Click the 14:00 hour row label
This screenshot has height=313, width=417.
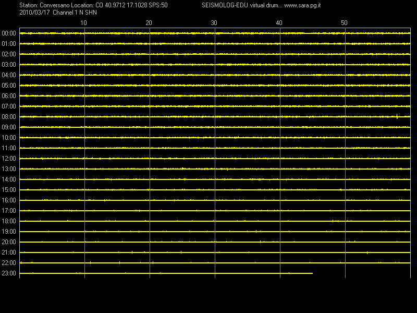click(9, 179)
